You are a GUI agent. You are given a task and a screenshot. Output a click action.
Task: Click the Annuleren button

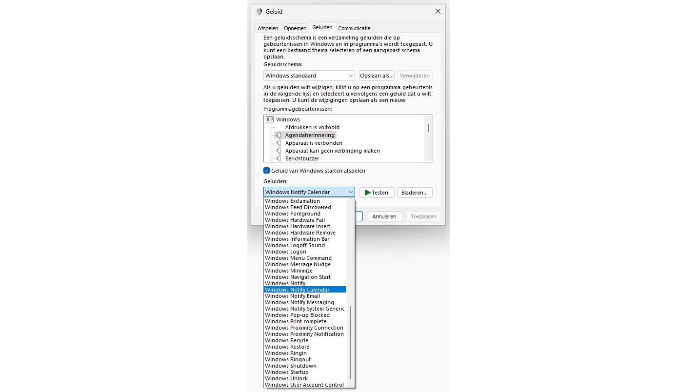coord(384,216)
